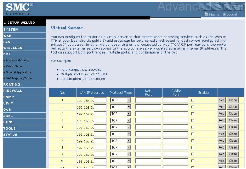Image resolution: width=246 pixels, height=169 pixels.
Task: Focus Public Port field in row 8
Action: (176, 147)
